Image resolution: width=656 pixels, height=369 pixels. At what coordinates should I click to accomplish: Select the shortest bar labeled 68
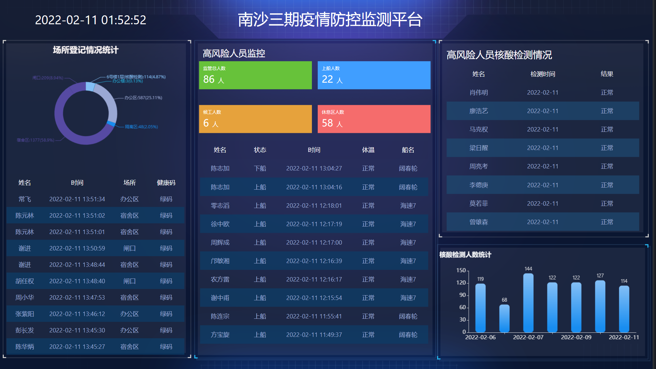[x=504, y=318]
